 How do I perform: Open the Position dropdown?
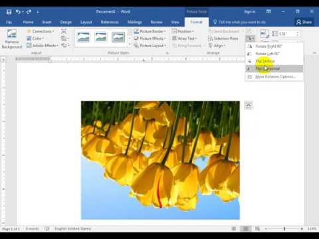183,31
